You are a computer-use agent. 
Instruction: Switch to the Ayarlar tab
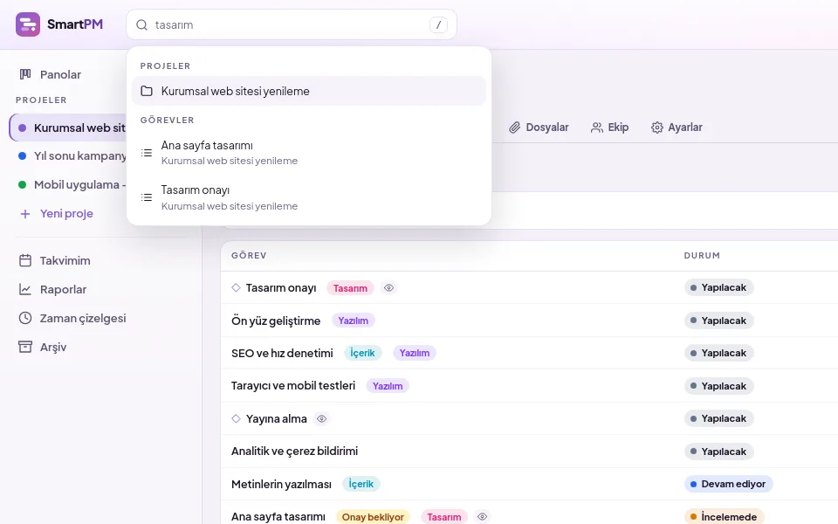tap(677, 128)
